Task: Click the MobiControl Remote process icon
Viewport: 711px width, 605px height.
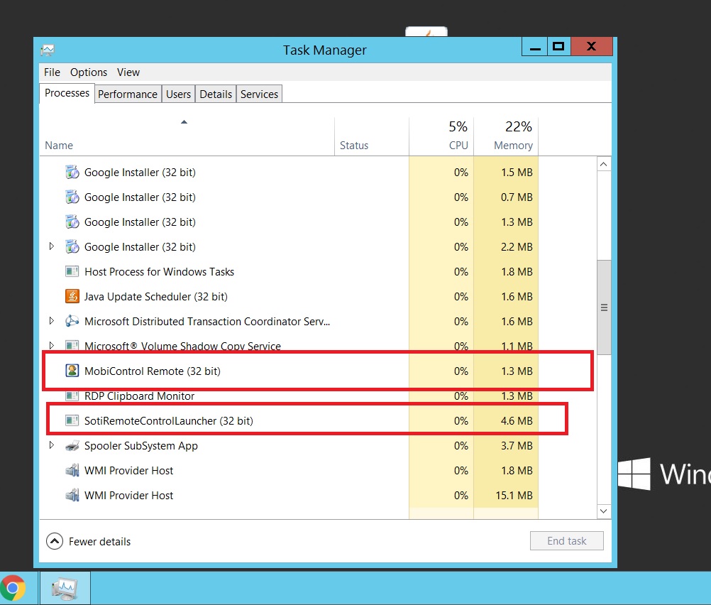Action: 72,371
